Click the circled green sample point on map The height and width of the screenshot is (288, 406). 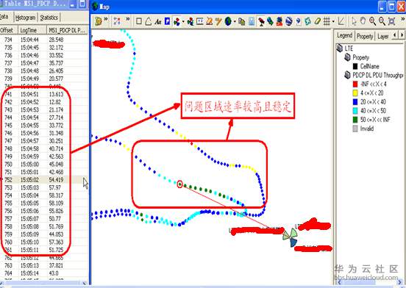point(179,184)
